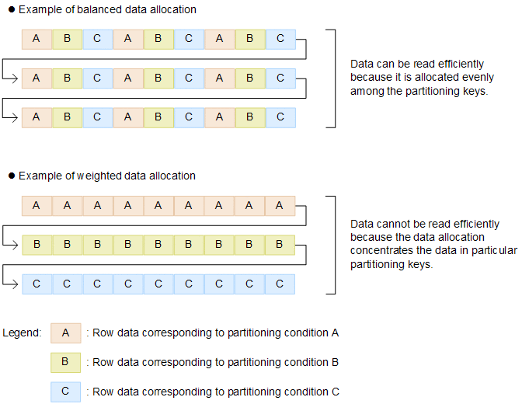Click the arrowhead entering the second balanced row
Image resolution: width=522 pixels, height=404 pixels.
17,78
